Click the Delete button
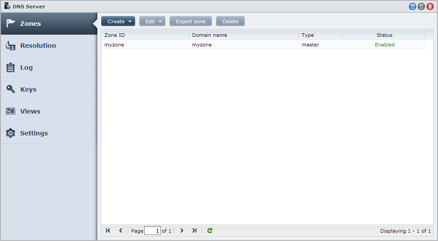Viewport: 438px width, 241px height. coord(230,21)
